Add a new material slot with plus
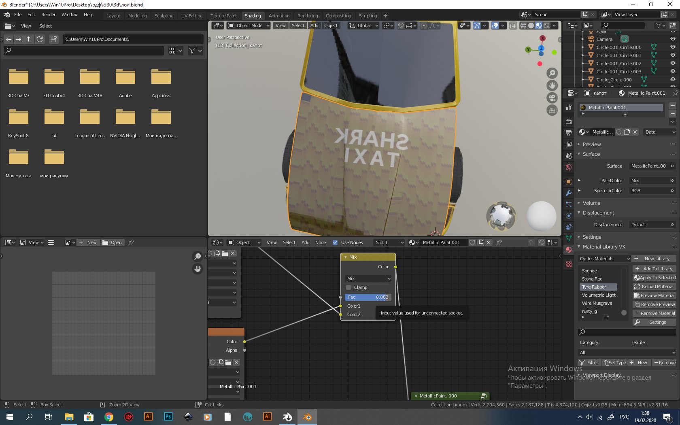The height and width of the screenshot is (425, 680). 673,106
